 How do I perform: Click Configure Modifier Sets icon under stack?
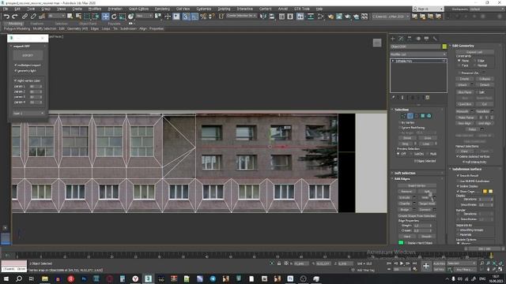pyautogui.click(x=427, y=98)
